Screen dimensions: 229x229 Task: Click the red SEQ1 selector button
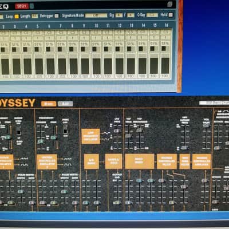point(22,6)
